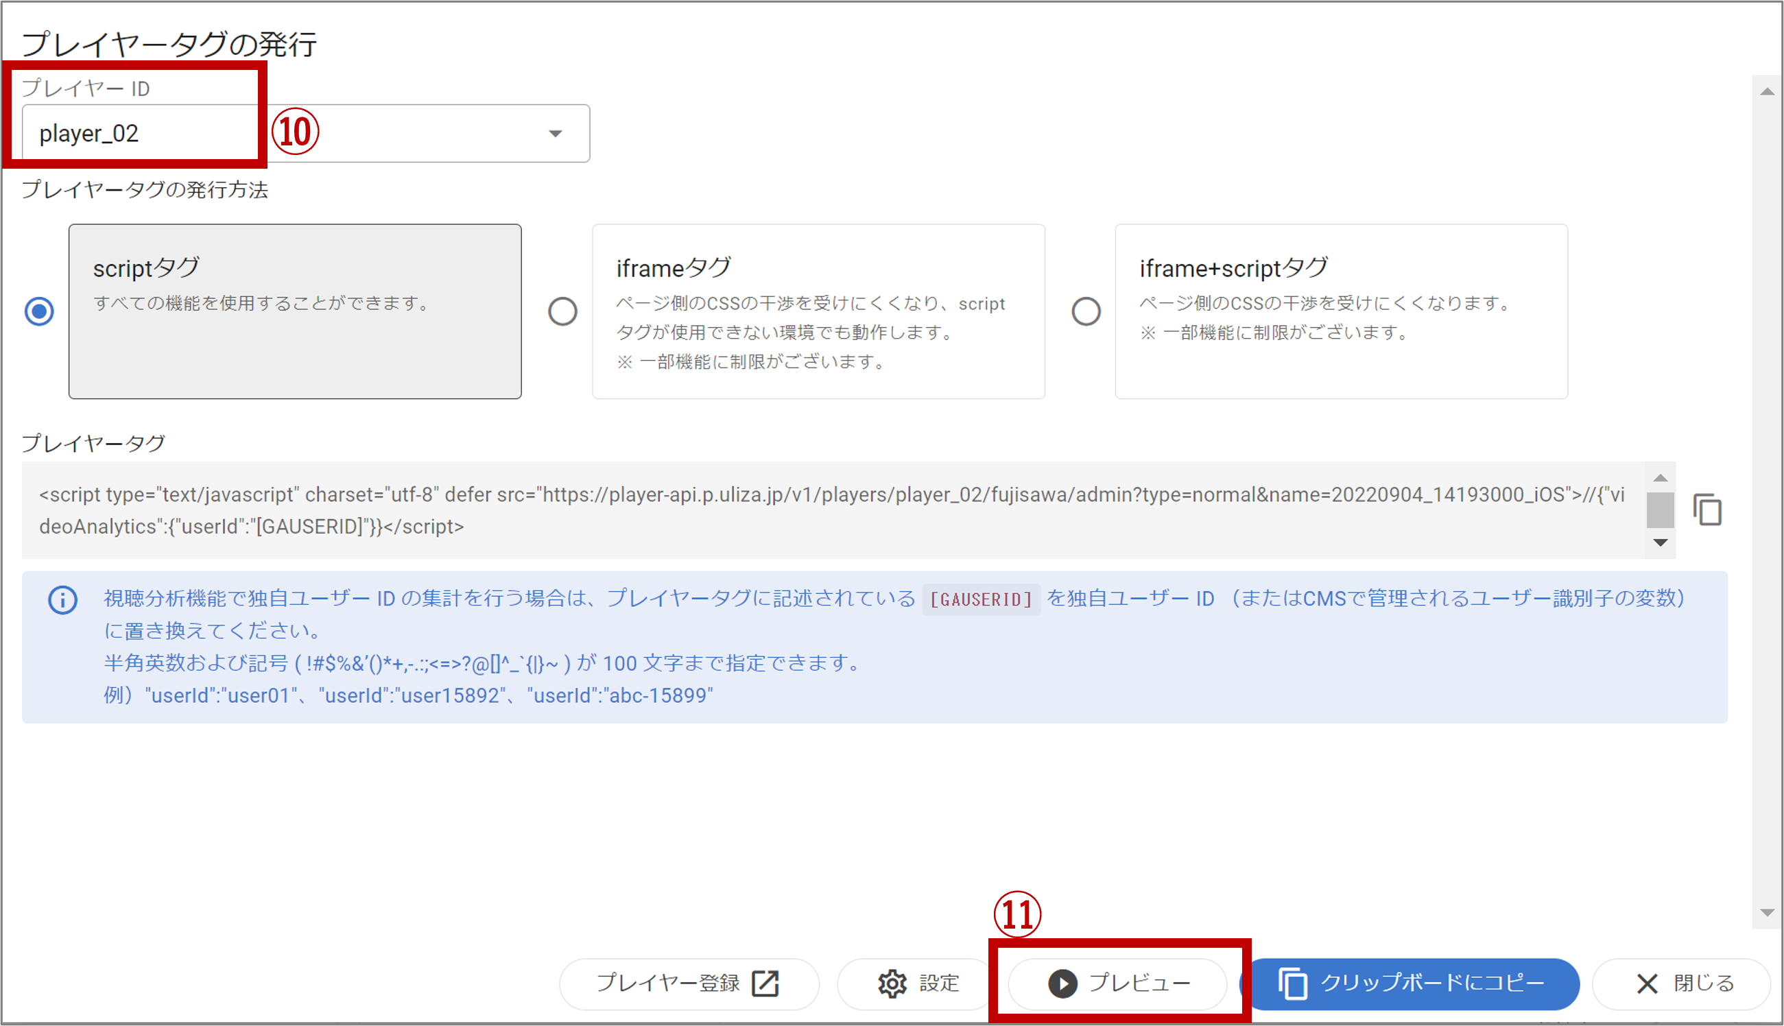
Task: Click the play icon on preview button
Action: 1062,983
